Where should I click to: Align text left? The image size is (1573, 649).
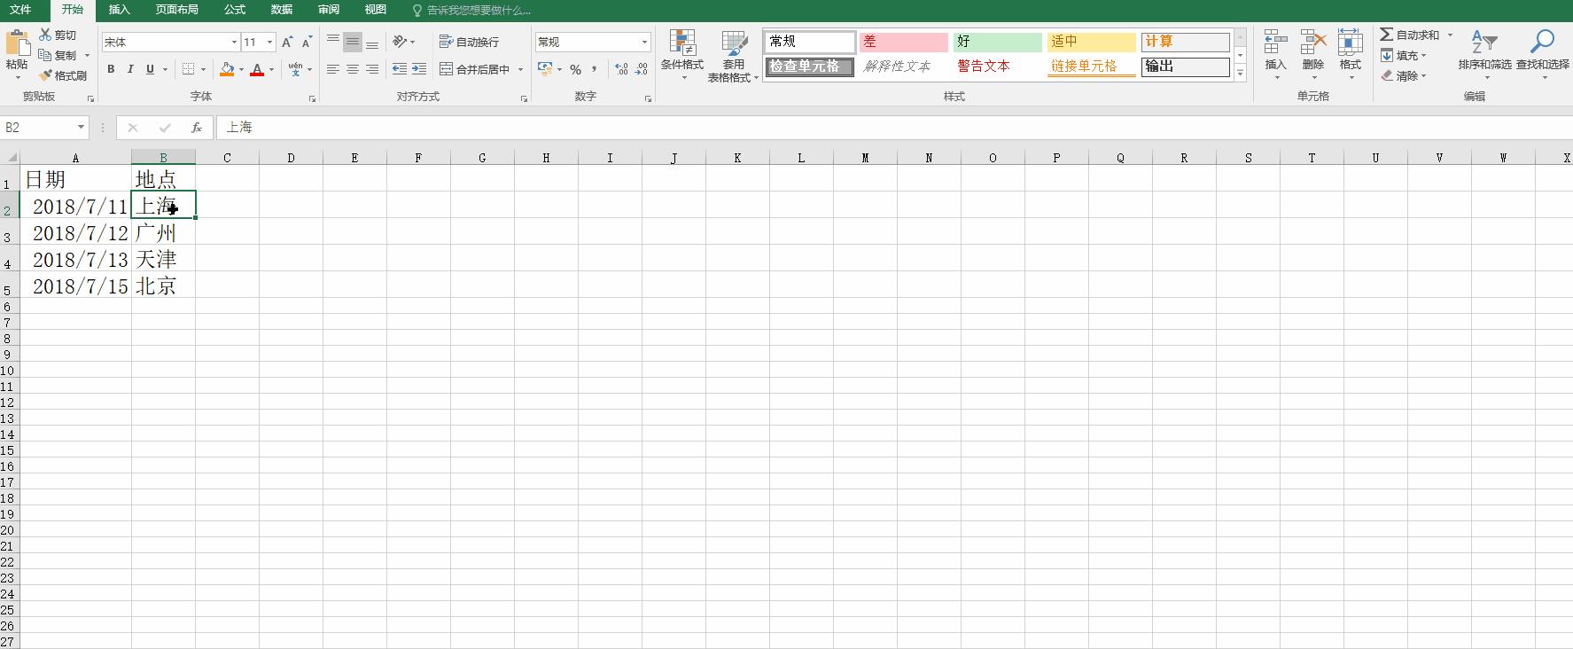coord(333,69)
